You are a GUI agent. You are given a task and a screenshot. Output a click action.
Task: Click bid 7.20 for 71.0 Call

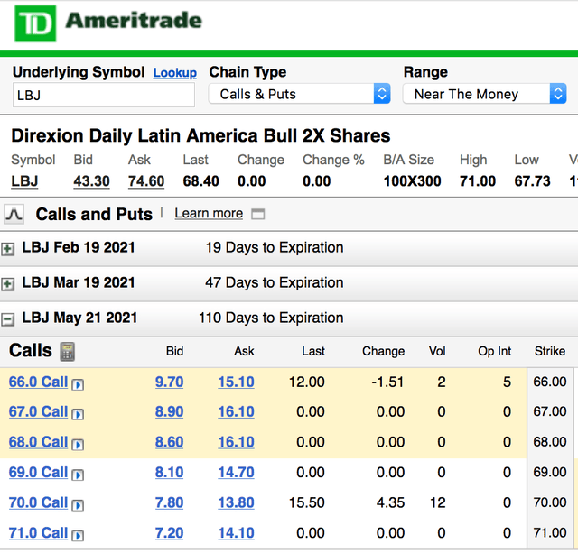tap(169, 533)
